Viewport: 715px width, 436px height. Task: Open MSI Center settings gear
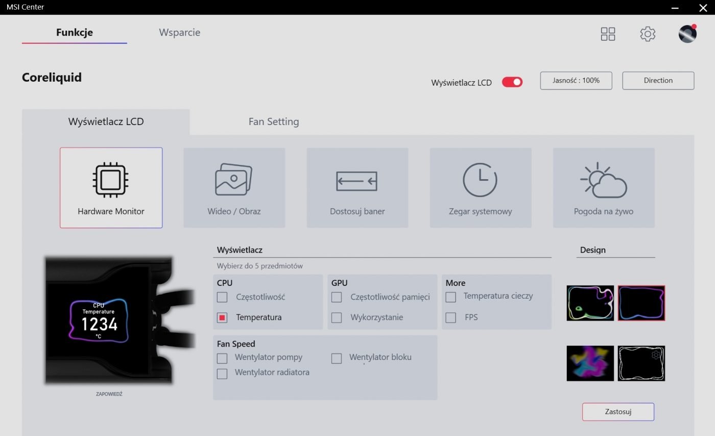tap(648, 34)
